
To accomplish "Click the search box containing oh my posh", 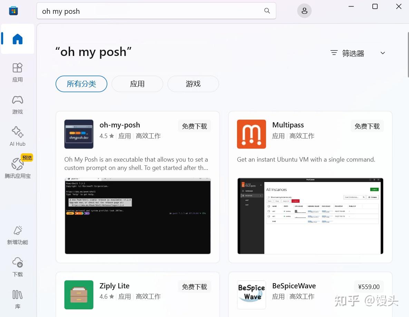I will (x=156, y=11).
